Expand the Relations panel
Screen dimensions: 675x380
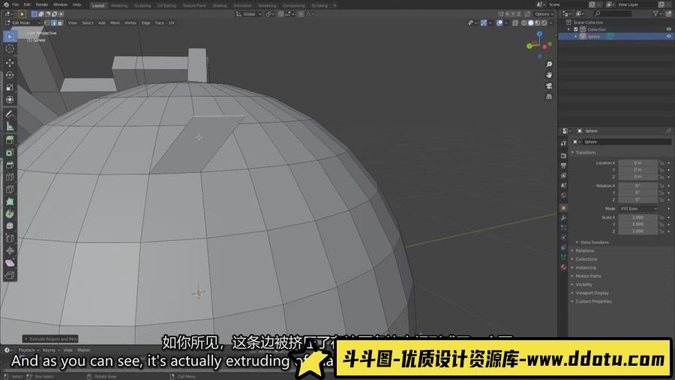coord(583,251)
